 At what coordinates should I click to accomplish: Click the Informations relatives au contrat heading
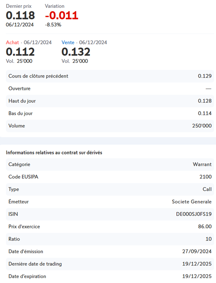pos(54,153)
